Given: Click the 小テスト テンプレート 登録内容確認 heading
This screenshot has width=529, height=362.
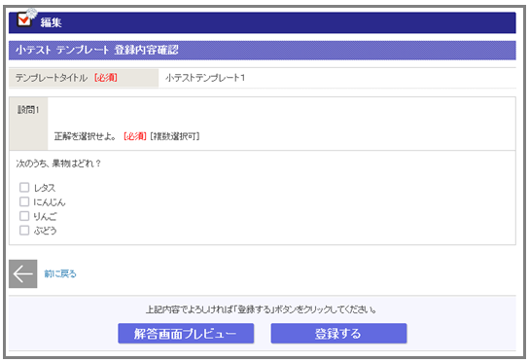Looking at the screenshot, I should [x=97, y=50].
